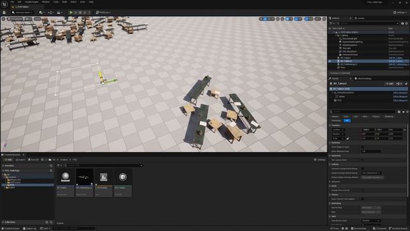Toggle the scale lock icon
Image resolution: width=410 pixels, height=231 pixels.
[347, 139]
